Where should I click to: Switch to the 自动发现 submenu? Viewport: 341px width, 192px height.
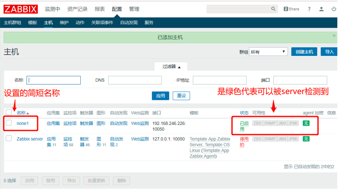coord(129,23)
